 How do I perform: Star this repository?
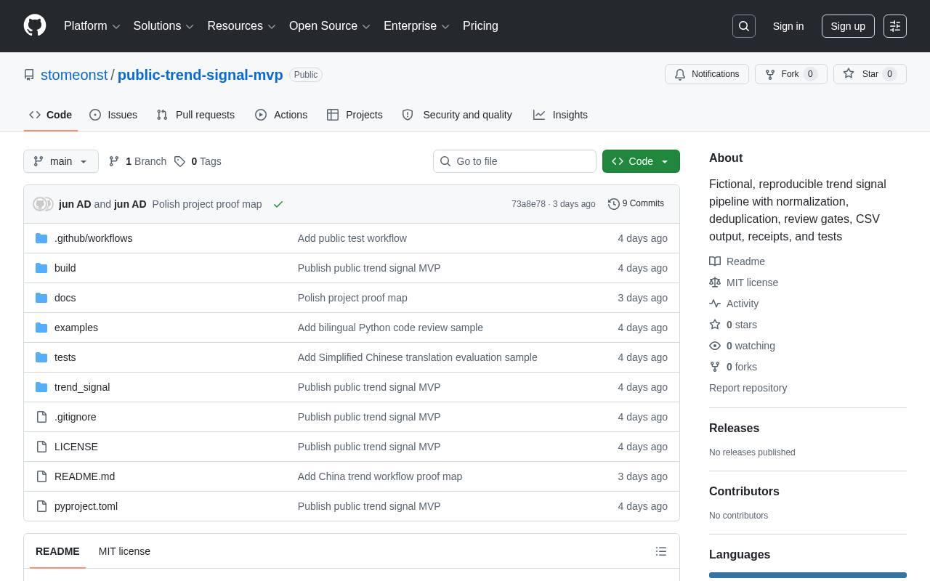(870, 74)
